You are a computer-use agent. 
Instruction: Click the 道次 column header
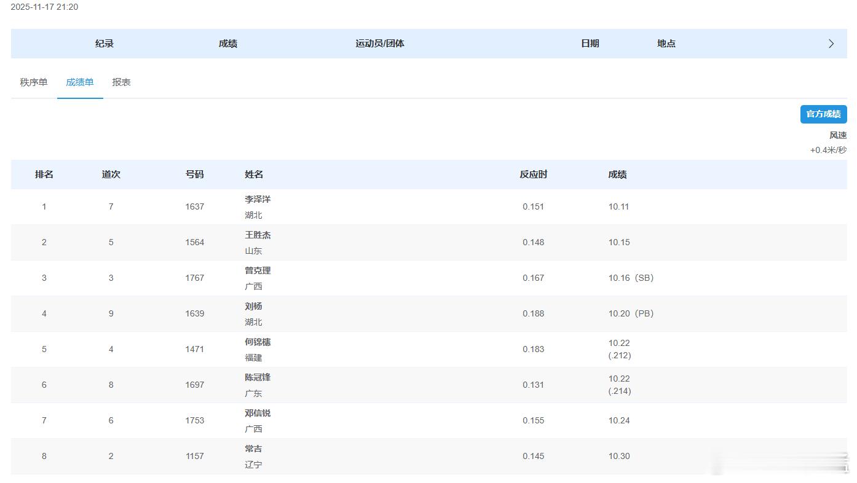point(111,175)
